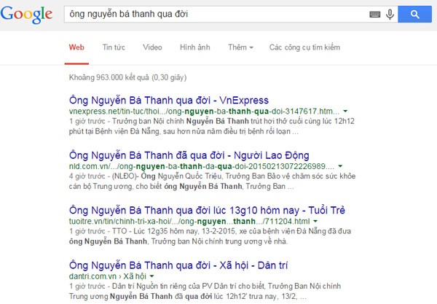Open the Hình ảnh results tab
437x304 pixels.
(194, 47)
